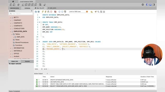
Task: Select the INFORMATION schema
Action: tap(19, 48)
